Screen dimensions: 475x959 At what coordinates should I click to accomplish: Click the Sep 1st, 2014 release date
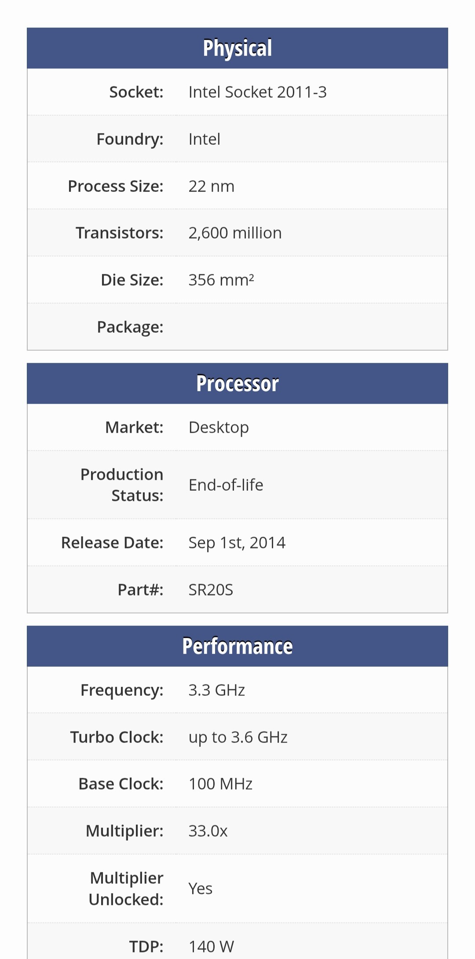click(237, 543)
